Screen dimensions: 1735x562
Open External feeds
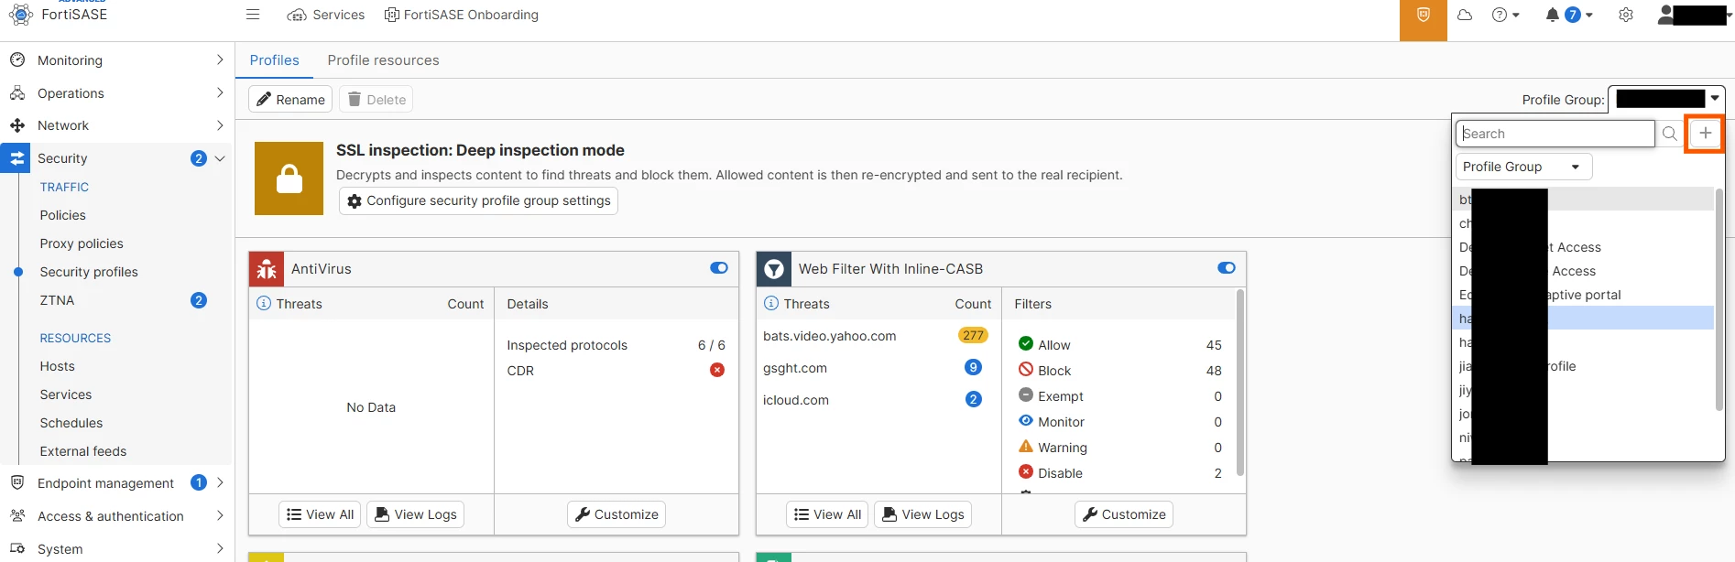(x=83, y=451)
